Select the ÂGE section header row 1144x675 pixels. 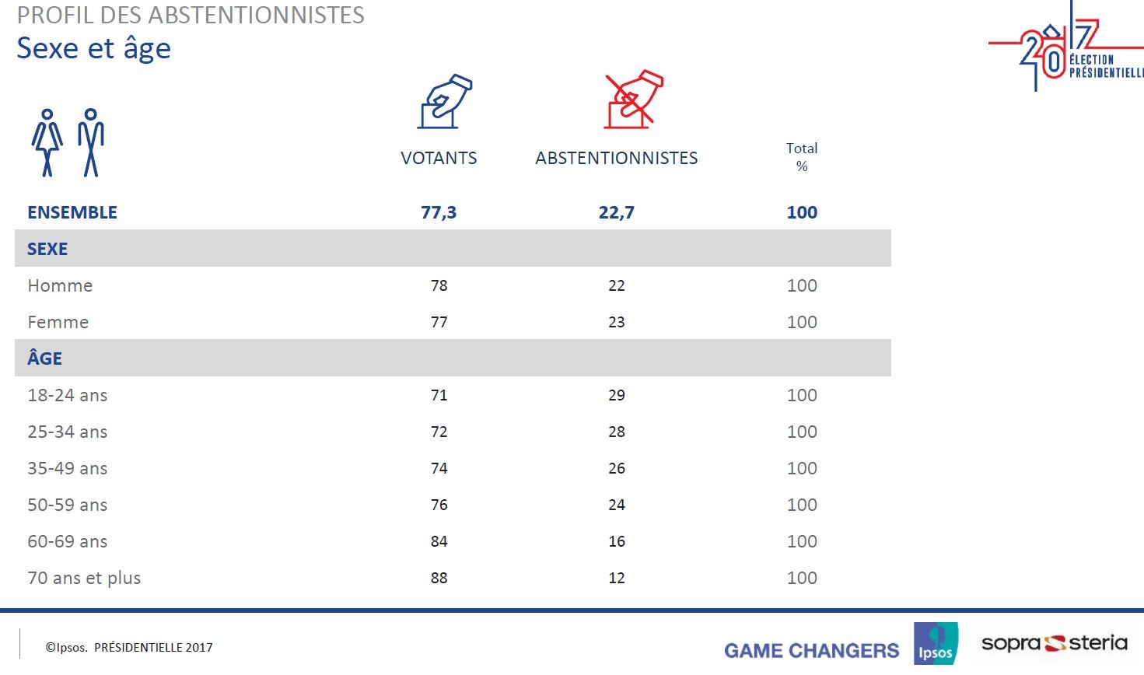tap(453, 358)
